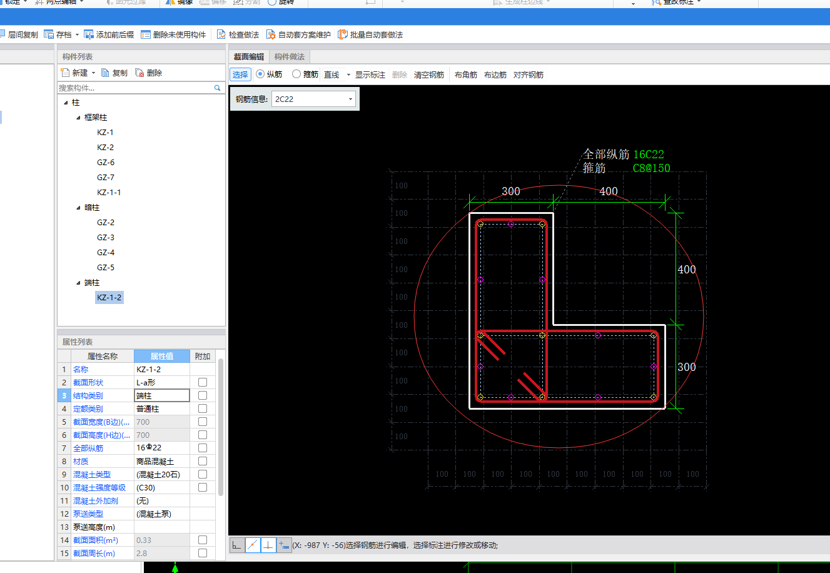Toggle the perpendicular snap icon in status bar
The height and width of the screenshot is (573, 830).
coord(268,545)
